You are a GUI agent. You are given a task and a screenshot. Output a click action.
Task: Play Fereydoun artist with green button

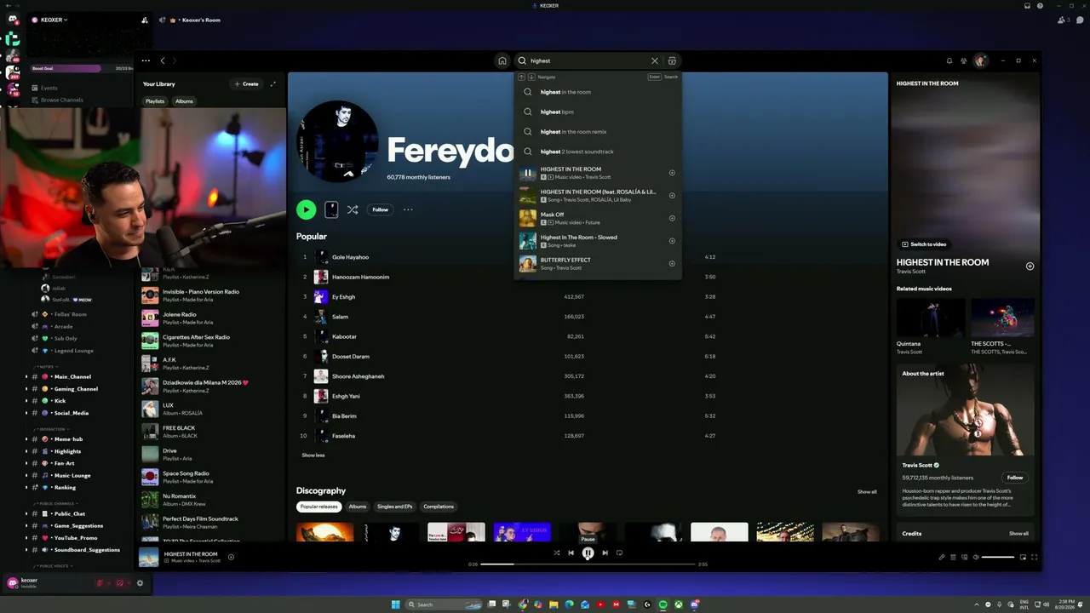coord(306,209)
